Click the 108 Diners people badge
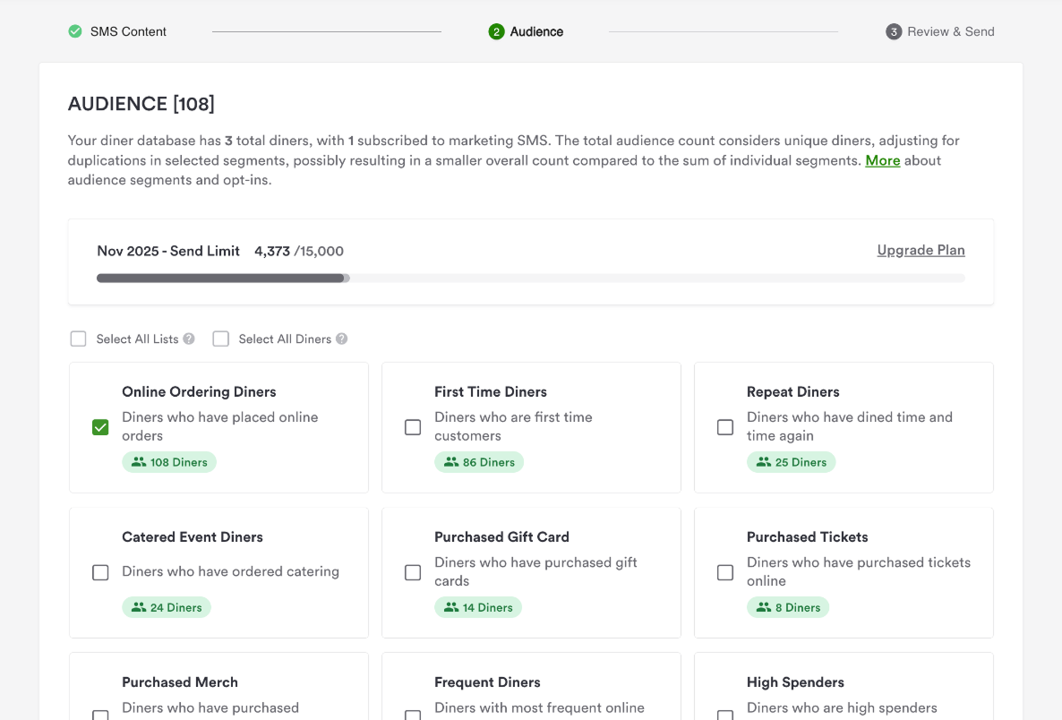Viewport: 1062px width, 720px height. pos(169,462)
